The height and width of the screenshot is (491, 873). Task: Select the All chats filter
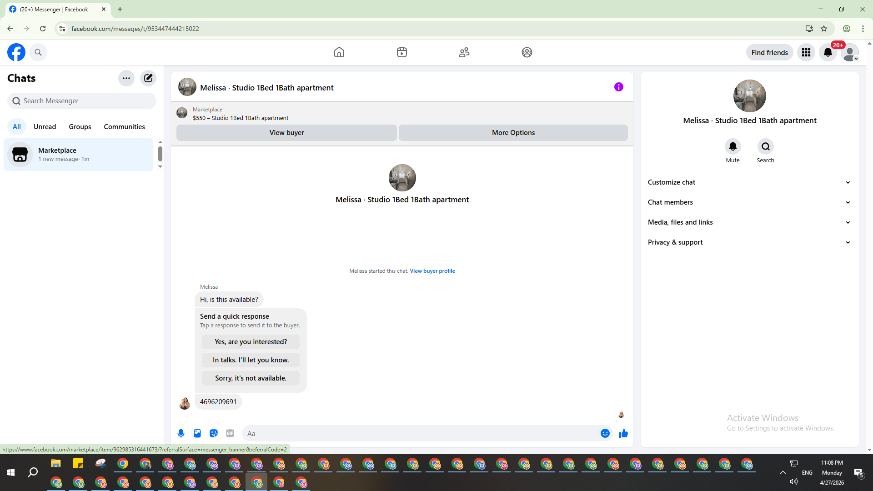pos(17,127)
